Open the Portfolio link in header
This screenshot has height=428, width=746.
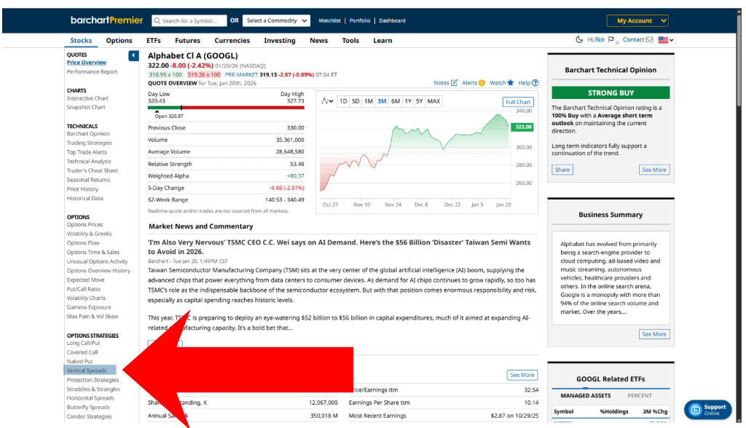click(x=360, y=20)
